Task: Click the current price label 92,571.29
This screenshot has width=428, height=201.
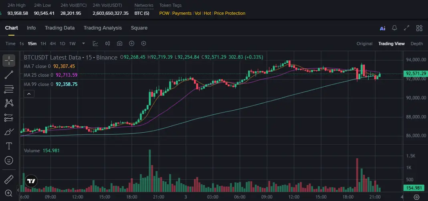Action: 416,74
